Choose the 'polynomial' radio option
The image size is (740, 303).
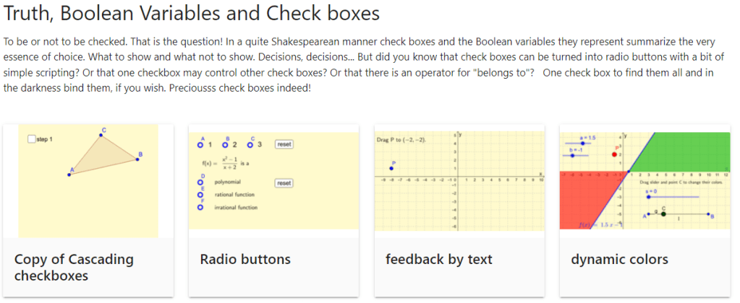click(200, 183)
